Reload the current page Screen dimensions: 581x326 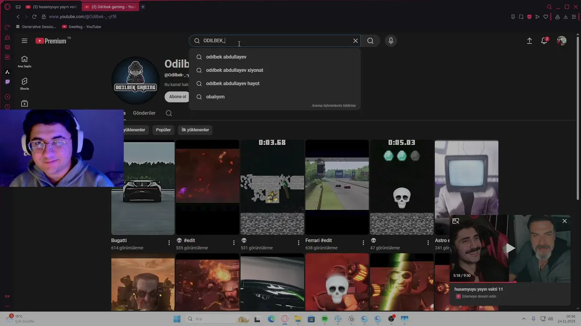[34, 17]
